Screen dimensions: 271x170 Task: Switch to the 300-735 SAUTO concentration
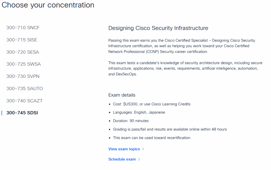pos(25,88)
